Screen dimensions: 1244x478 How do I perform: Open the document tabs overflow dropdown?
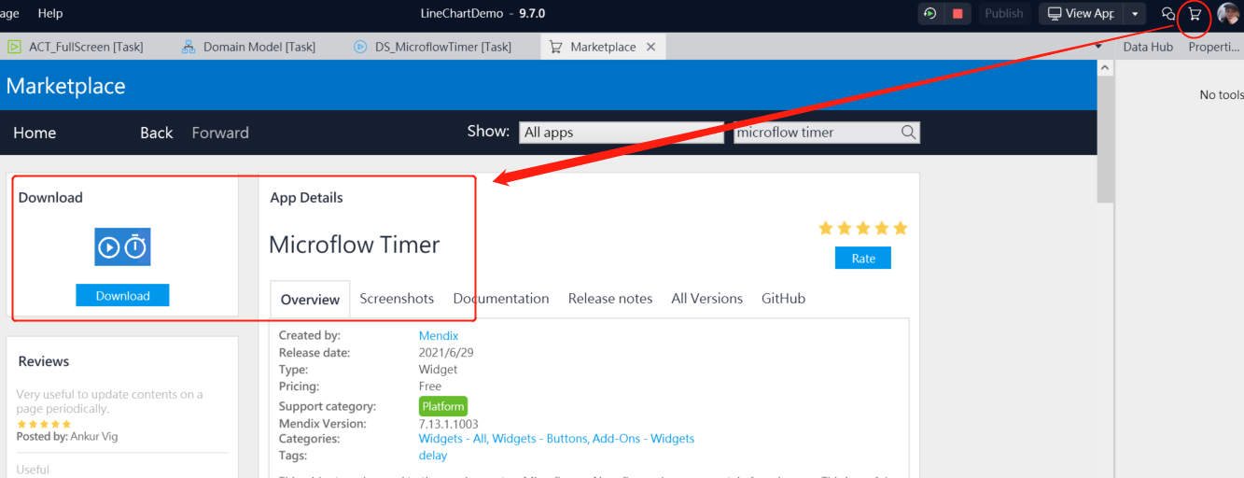click(1098, 47)
